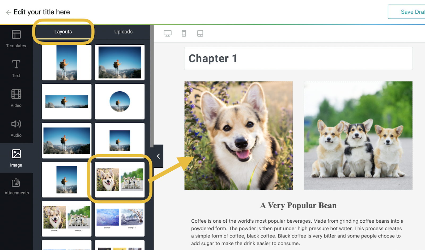Select the Image sidebar panel
The height and width of the screenshot is (250, 425).
[x=16, y=158]
